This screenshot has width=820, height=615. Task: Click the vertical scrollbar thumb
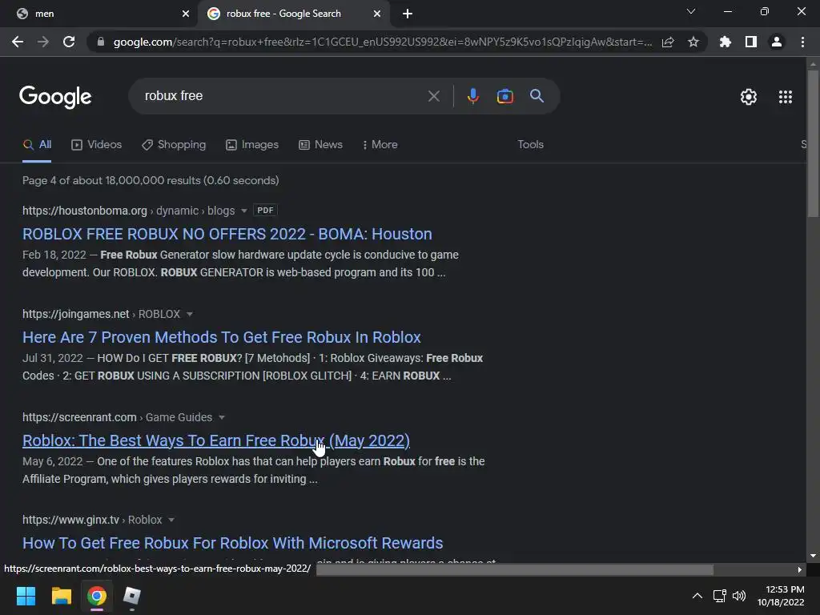tap(812, 144)
